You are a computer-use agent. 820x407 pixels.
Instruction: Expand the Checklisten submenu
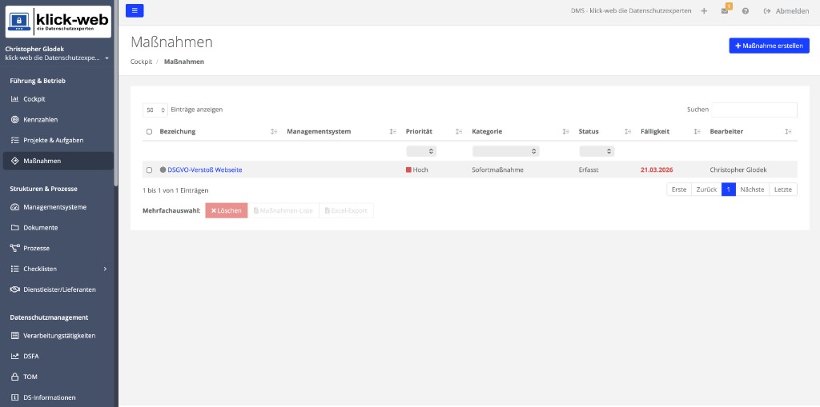coord(58,269)
